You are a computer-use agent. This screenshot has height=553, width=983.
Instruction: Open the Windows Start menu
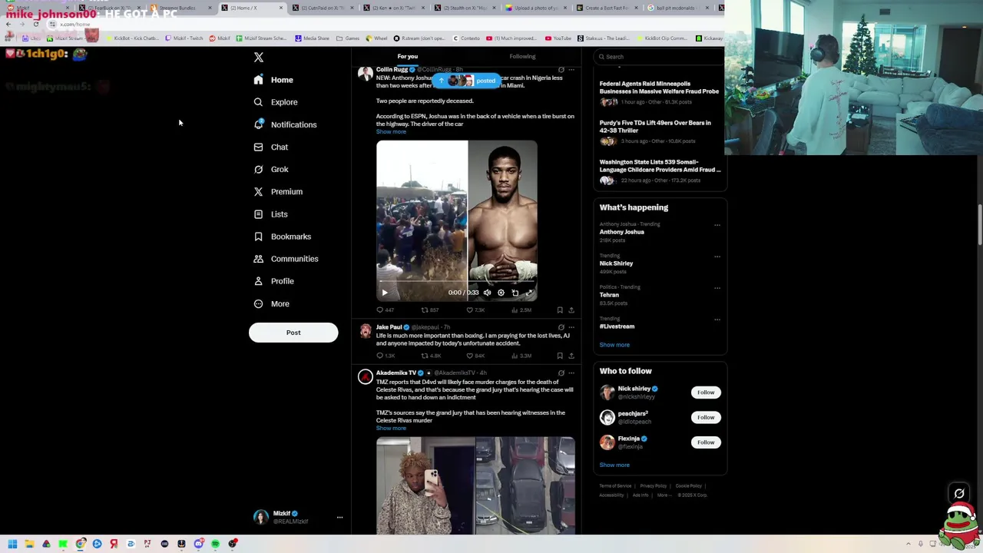pyautogui.click(x=12, y=544)
